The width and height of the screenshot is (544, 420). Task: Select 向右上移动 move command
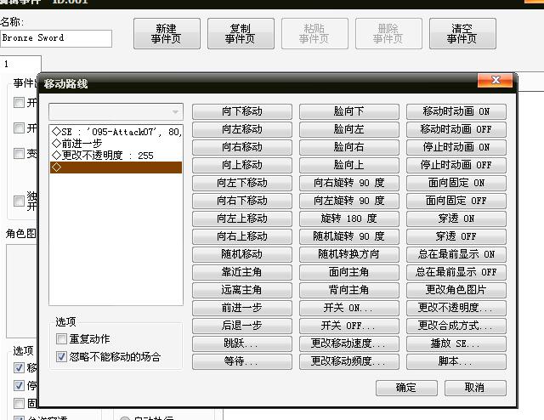241,236
